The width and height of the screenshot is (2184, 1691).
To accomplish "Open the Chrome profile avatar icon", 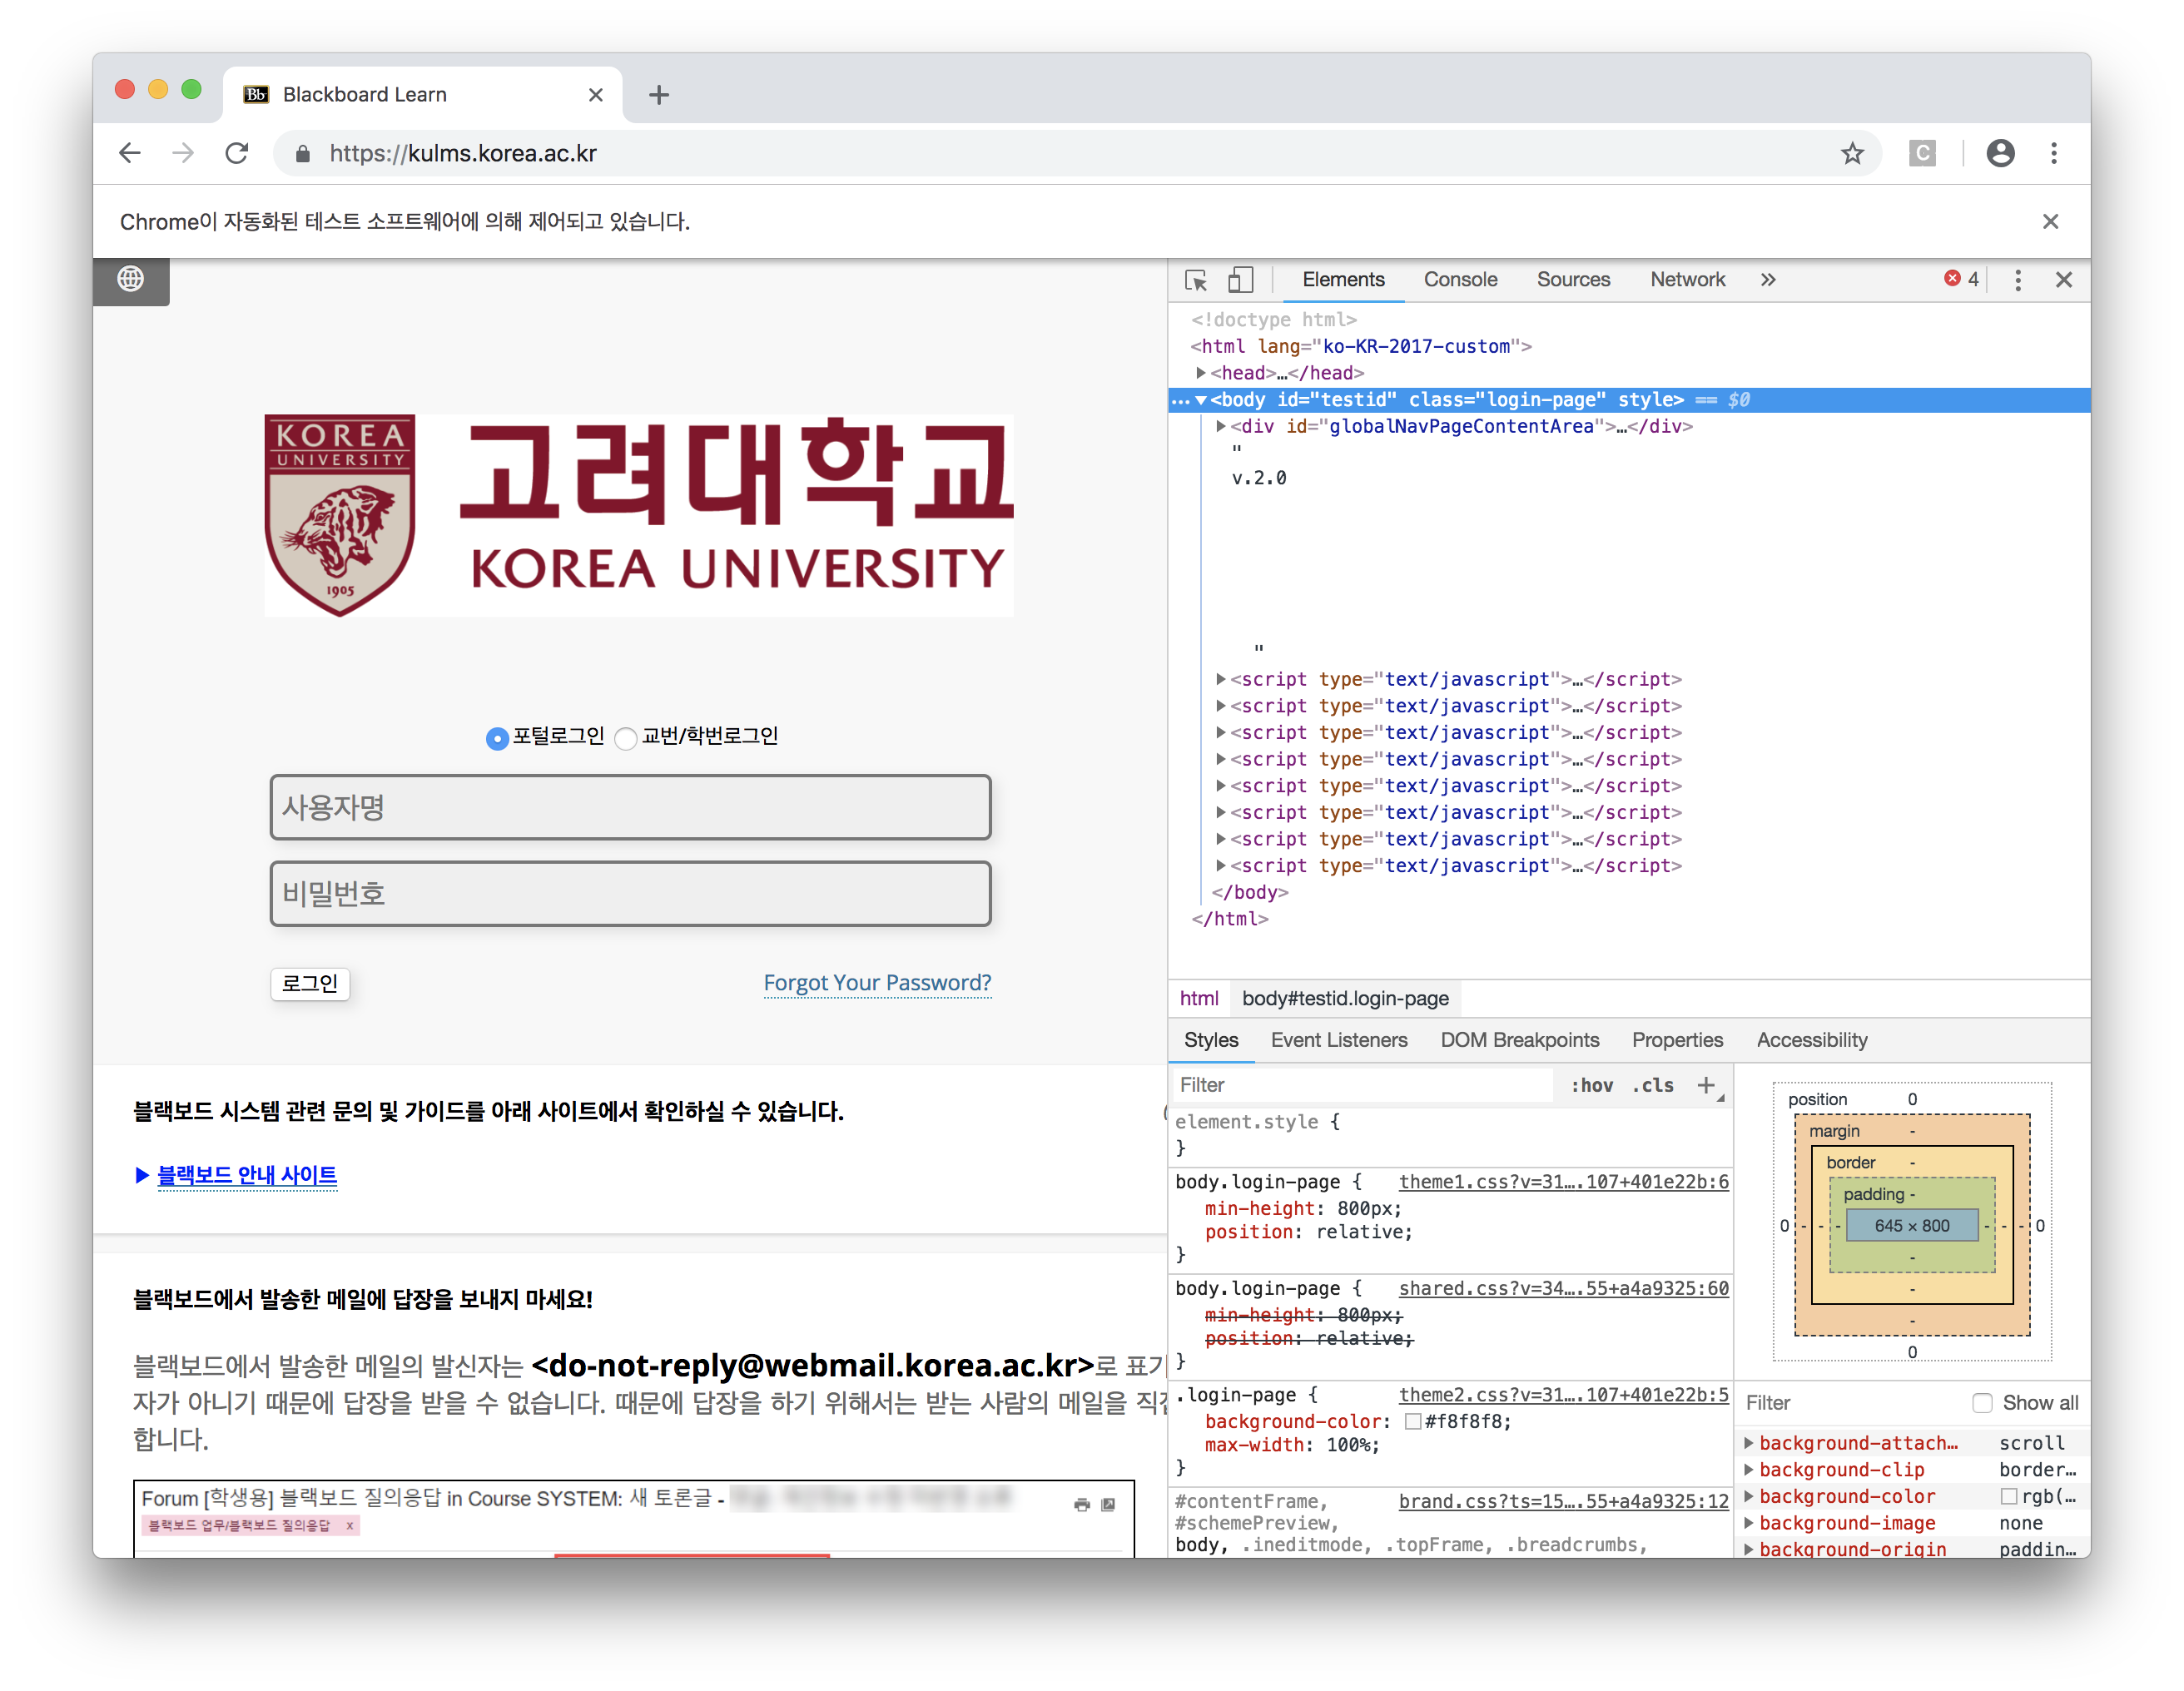I will [2000, 153].
